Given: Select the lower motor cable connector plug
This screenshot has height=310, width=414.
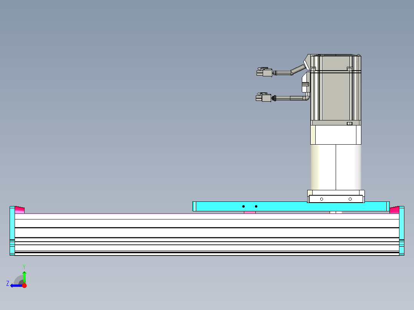Looking at the screenshot, I should pyautogui.click(x=263, y=97).
